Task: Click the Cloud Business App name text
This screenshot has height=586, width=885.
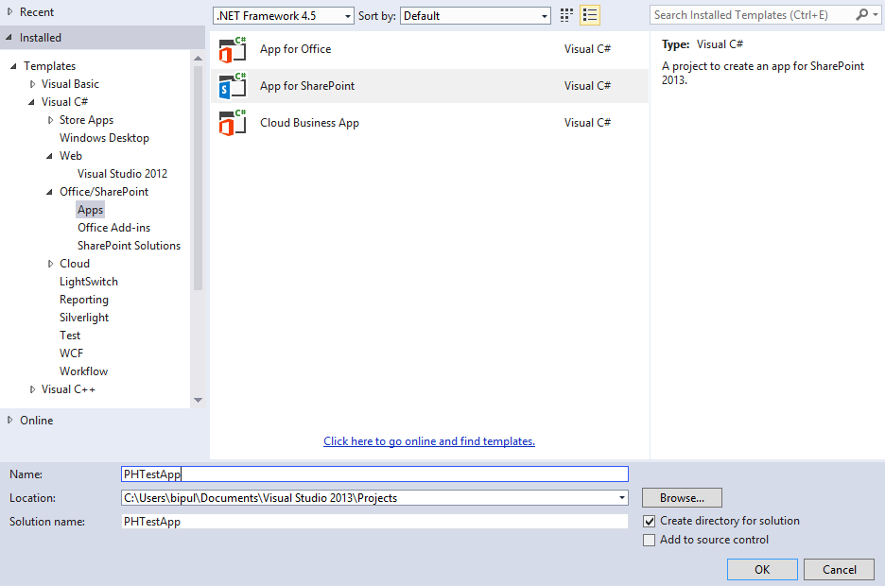Action: [309, 123]
